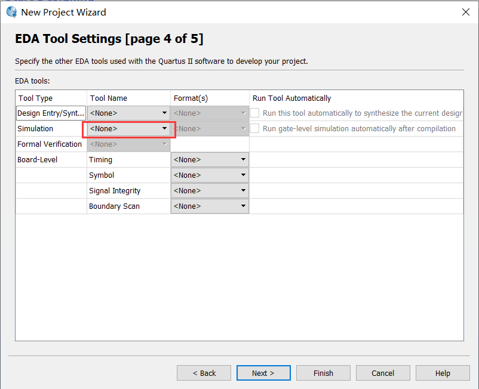Toggle the run gate-level simulation automatically checkbox
The height and width of the screenshot is (389, 479).
pos(254,128)
